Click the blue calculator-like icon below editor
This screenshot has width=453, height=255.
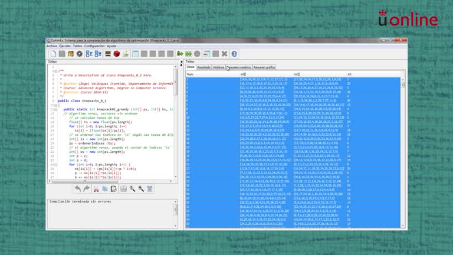pyautogui.click(x=150, y=189)
